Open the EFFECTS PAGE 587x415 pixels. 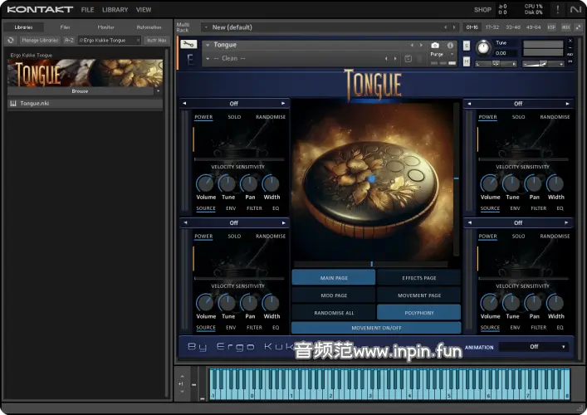pos(419,278)
